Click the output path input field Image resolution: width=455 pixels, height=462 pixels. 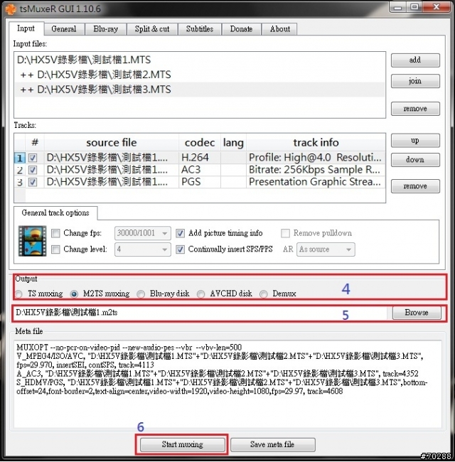point(200,313)
